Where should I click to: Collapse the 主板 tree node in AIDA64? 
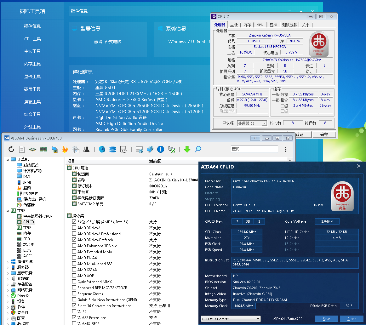[8, 211]
